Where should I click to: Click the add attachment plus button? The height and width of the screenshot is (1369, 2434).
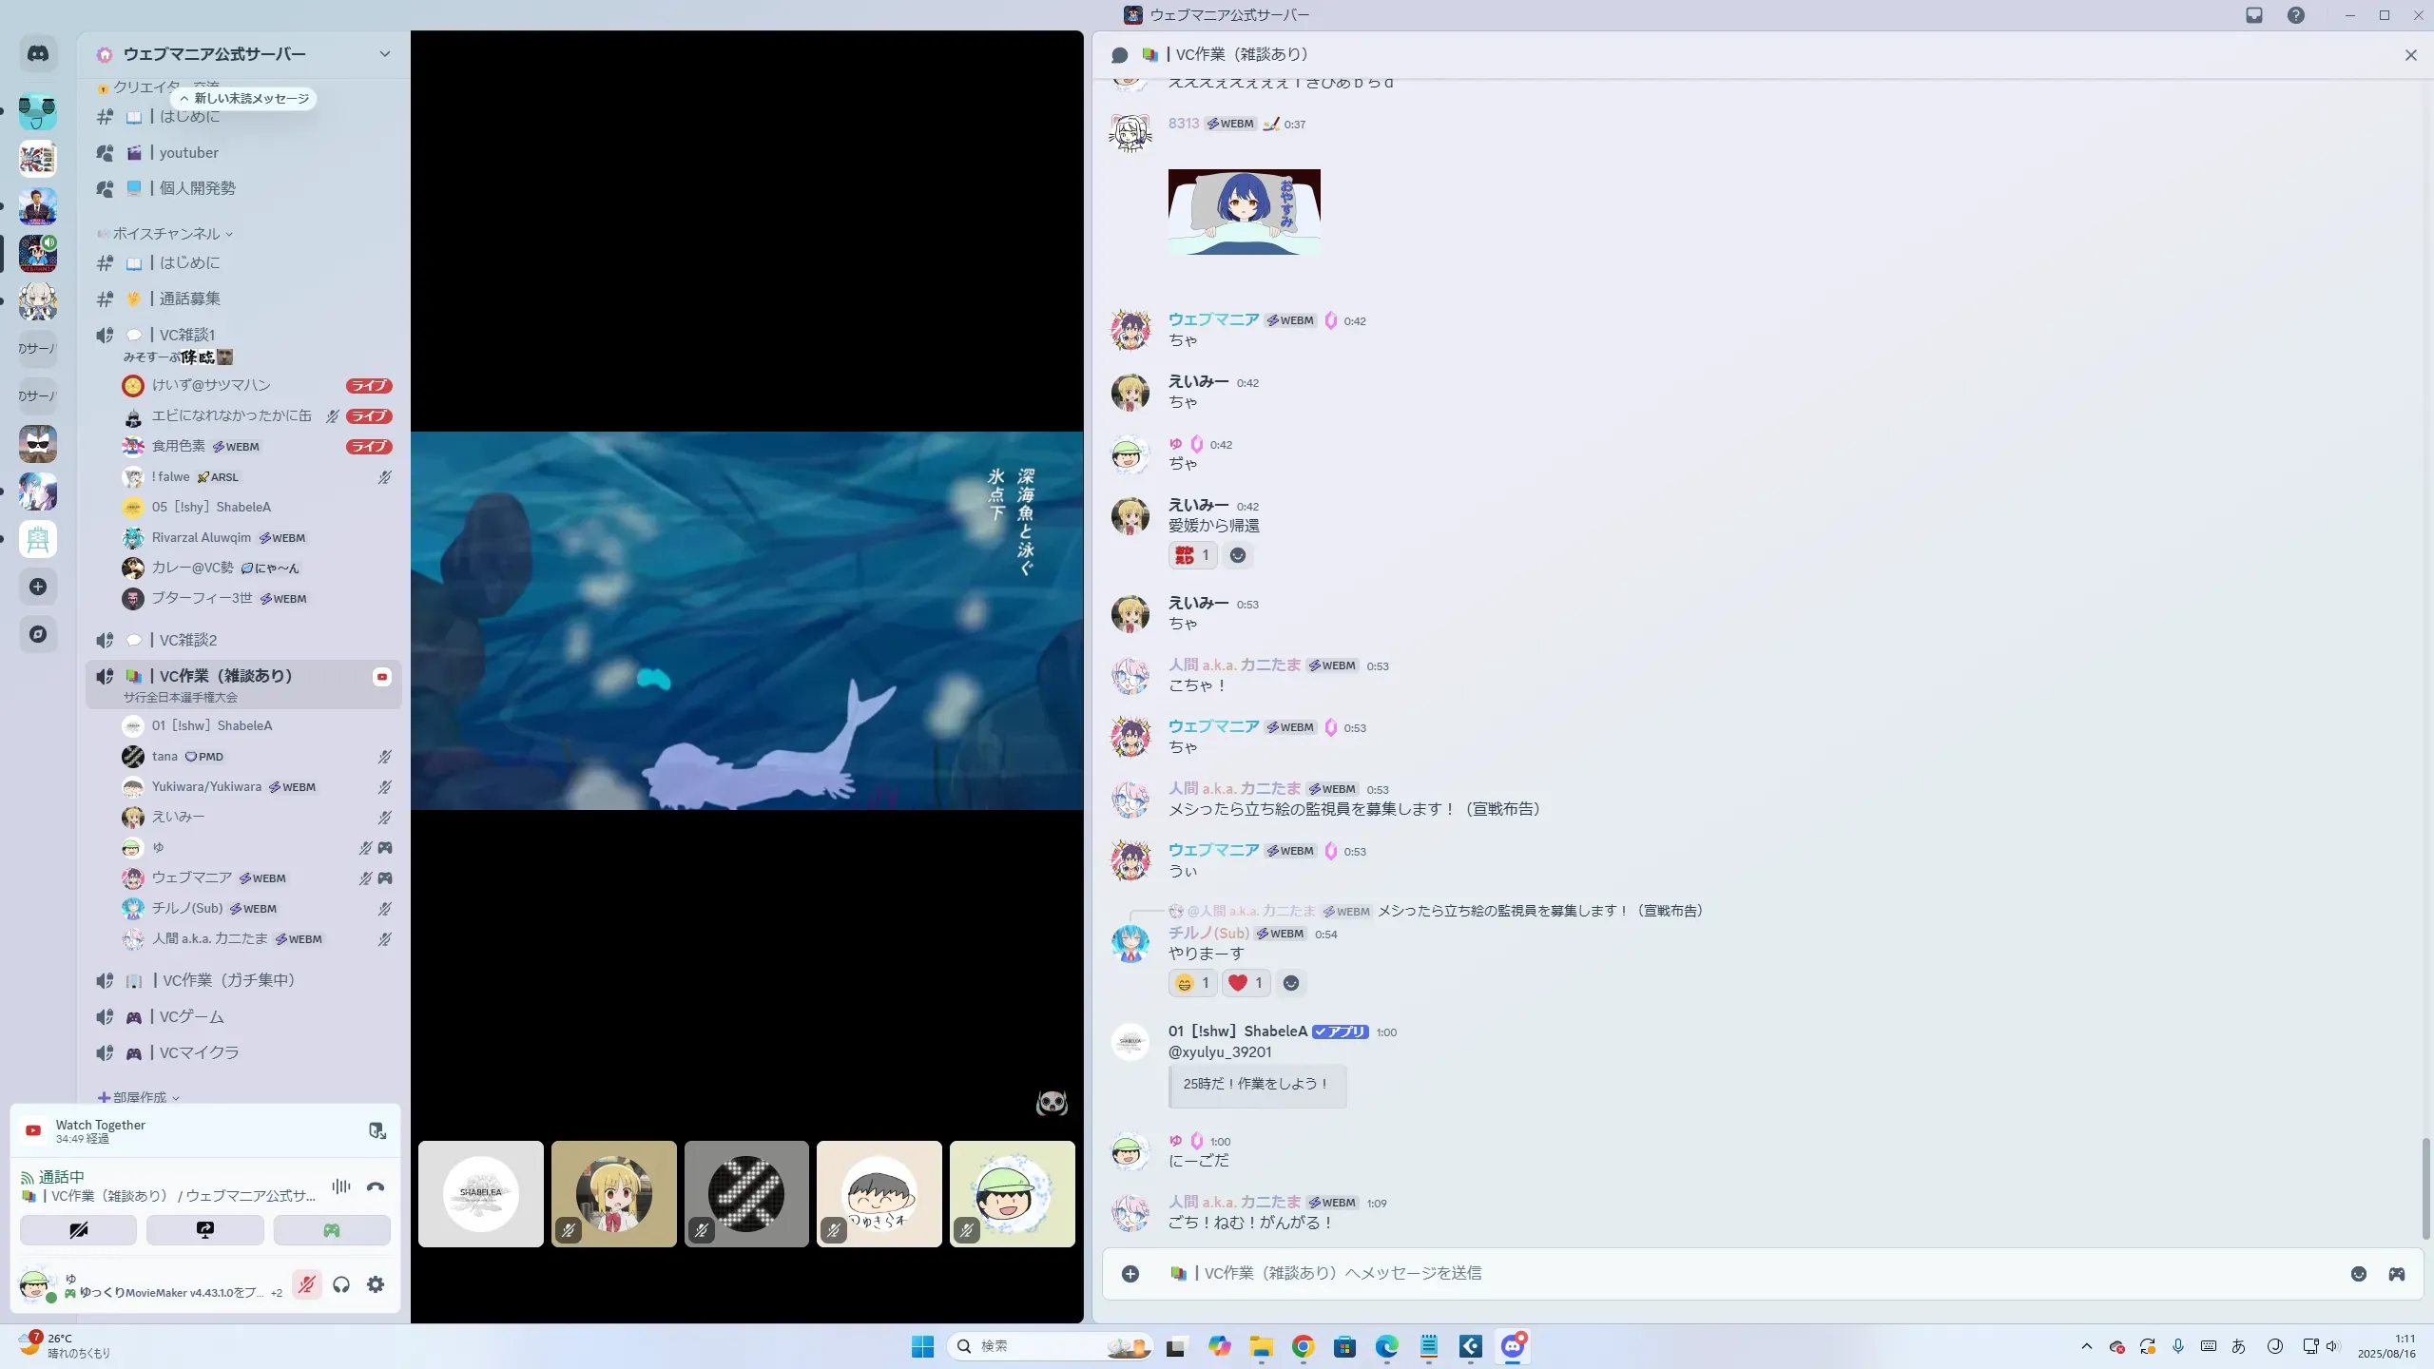[x=1130, y=1274]
